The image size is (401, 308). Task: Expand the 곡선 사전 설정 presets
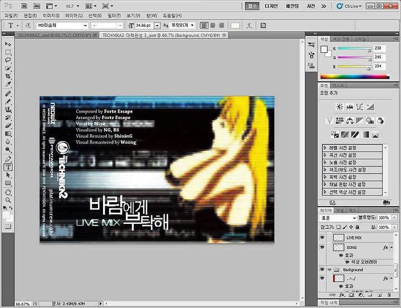[x=325, y=155]
